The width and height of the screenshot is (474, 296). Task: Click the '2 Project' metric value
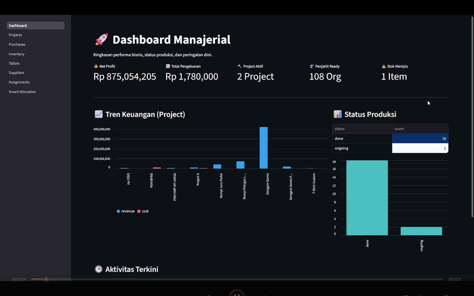click(255, 77)
